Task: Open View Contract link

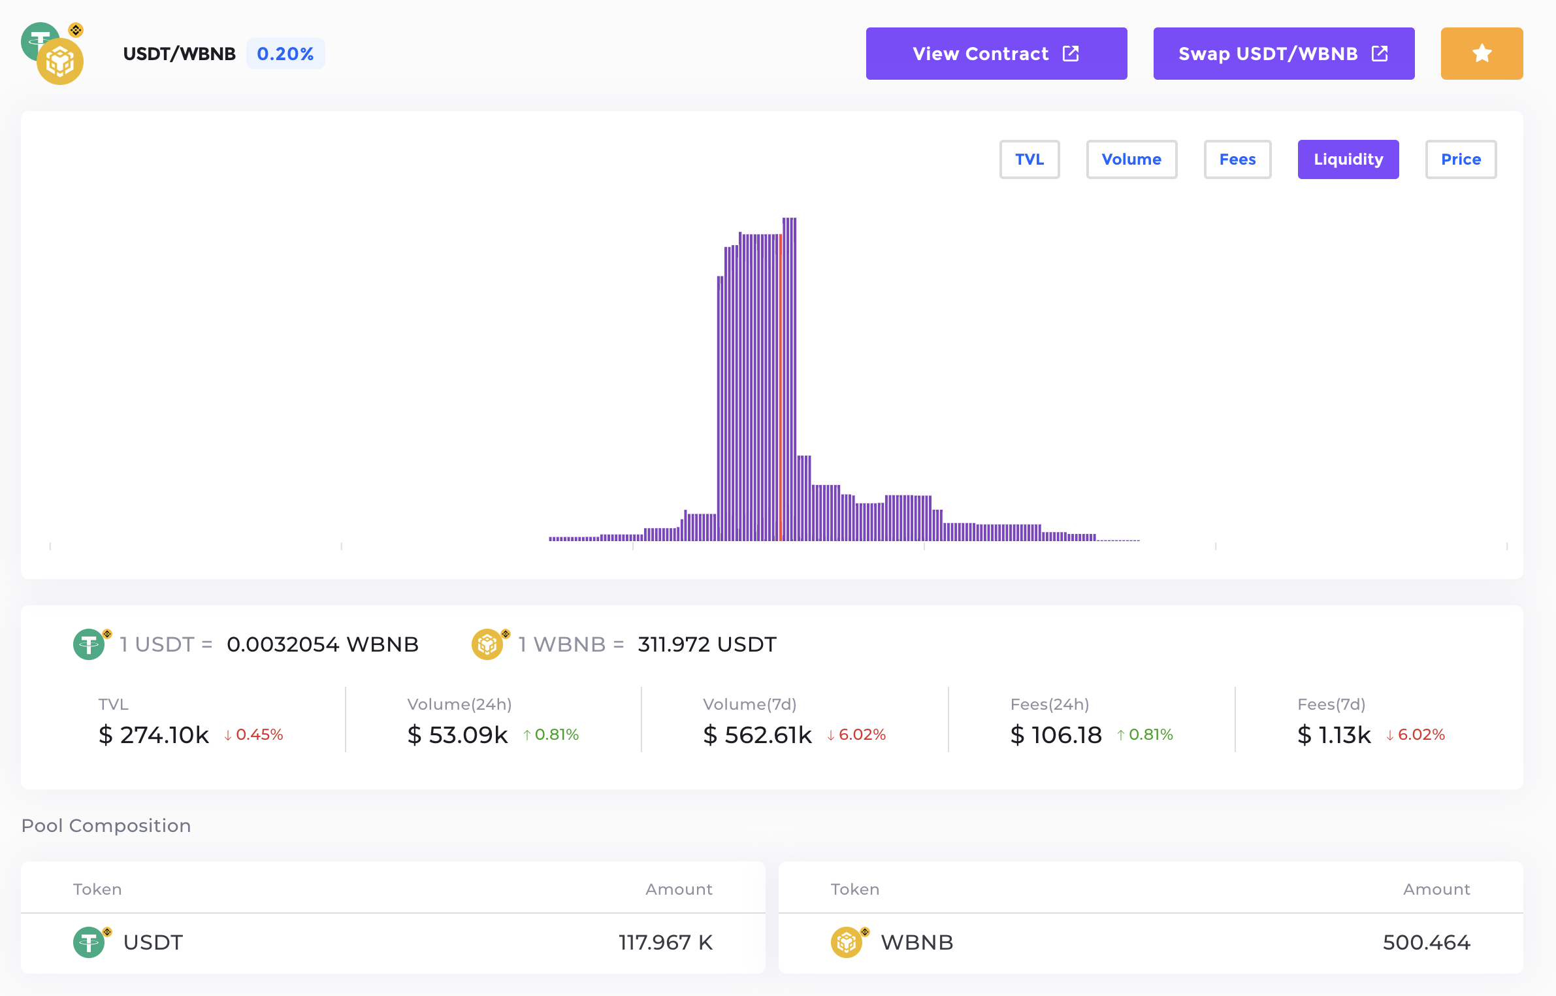Action: [980, 54]
